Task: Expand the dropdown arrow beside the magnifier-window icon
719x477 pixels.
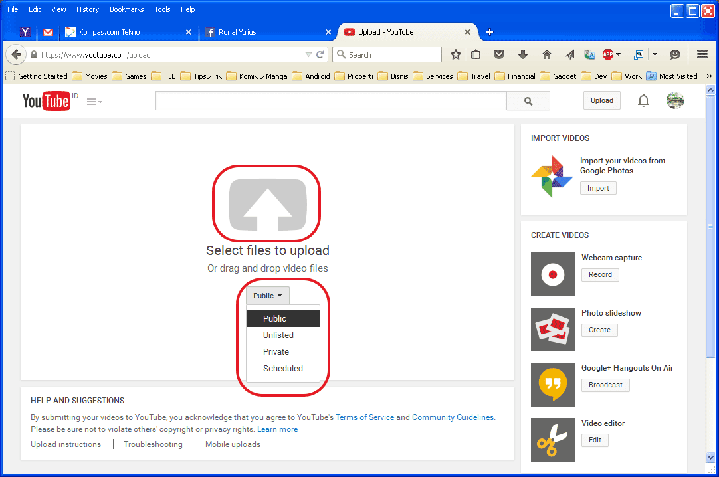Action: click(655, 54)
